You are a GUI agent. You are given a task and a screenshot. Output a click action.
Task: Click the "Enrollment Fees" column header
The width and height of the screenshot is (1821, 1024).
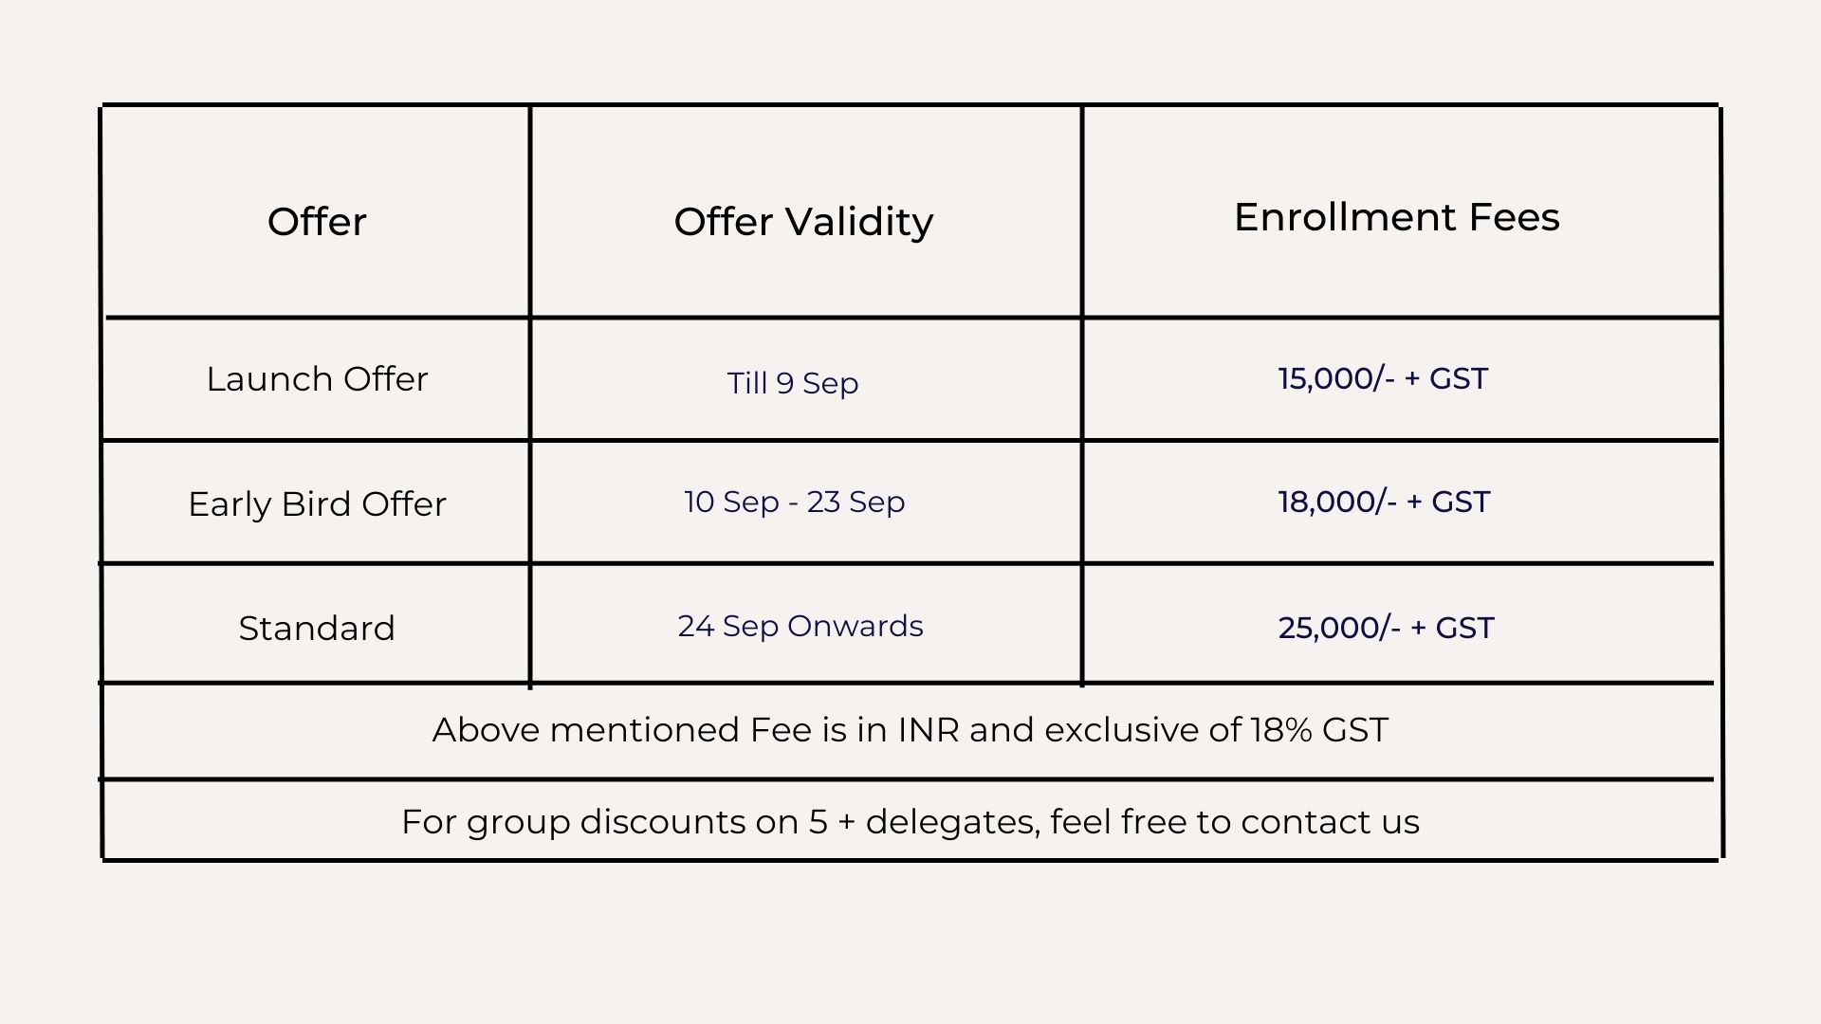point(1396,217)
